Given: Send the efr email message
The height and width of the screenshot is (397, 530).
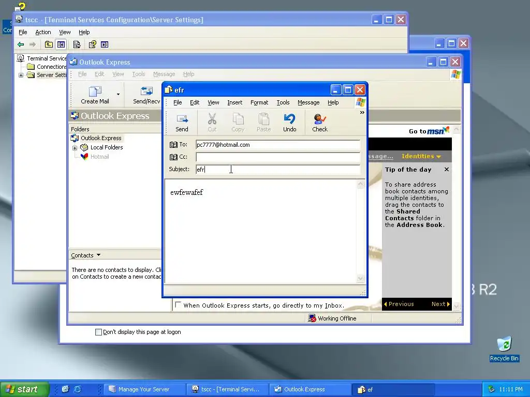Looking at the screenshot, I should (x=182, y=123).
